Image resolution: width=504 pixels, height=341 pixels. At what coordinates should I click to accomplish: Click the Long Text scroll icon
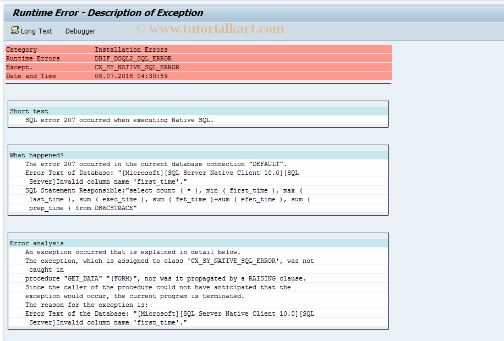tap(15, 31)
